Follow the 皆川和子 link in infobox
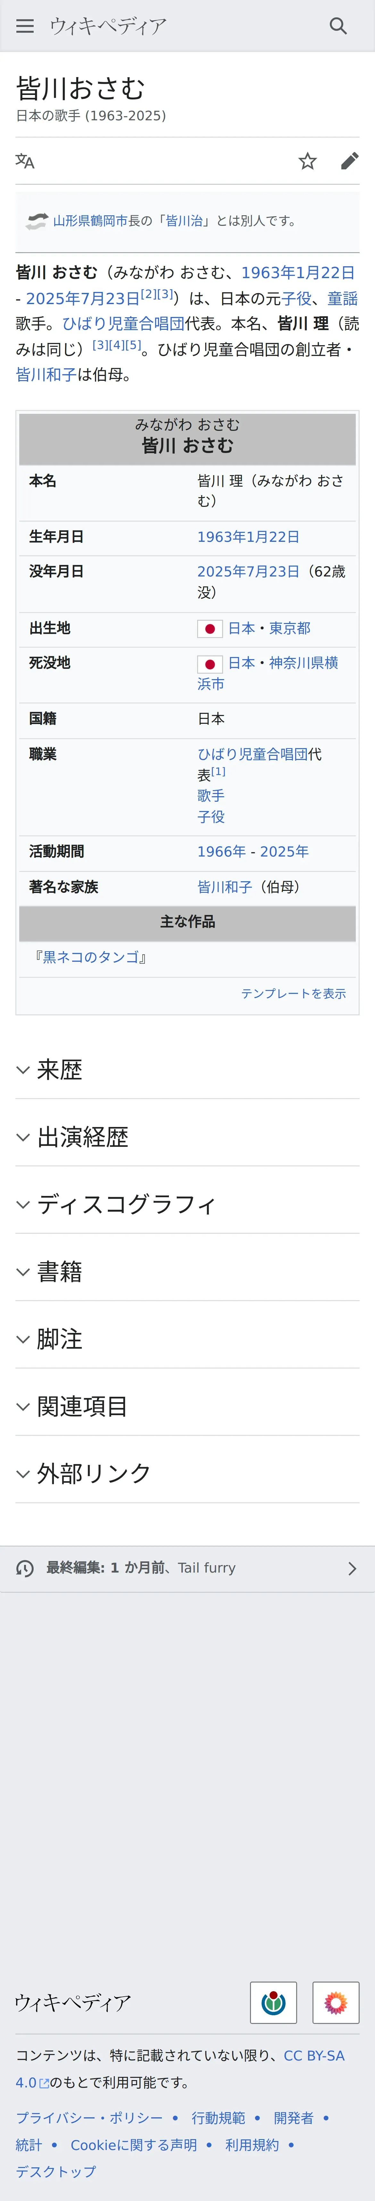The image size is (375, 2201). coord(225,887)
